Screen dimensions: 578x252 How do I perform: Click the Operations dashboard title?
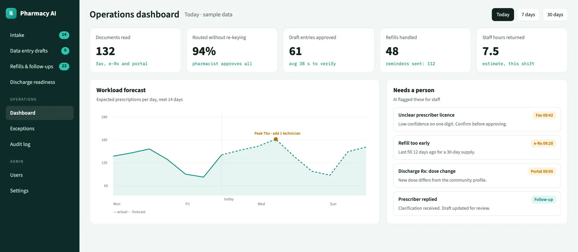point(134,14)
